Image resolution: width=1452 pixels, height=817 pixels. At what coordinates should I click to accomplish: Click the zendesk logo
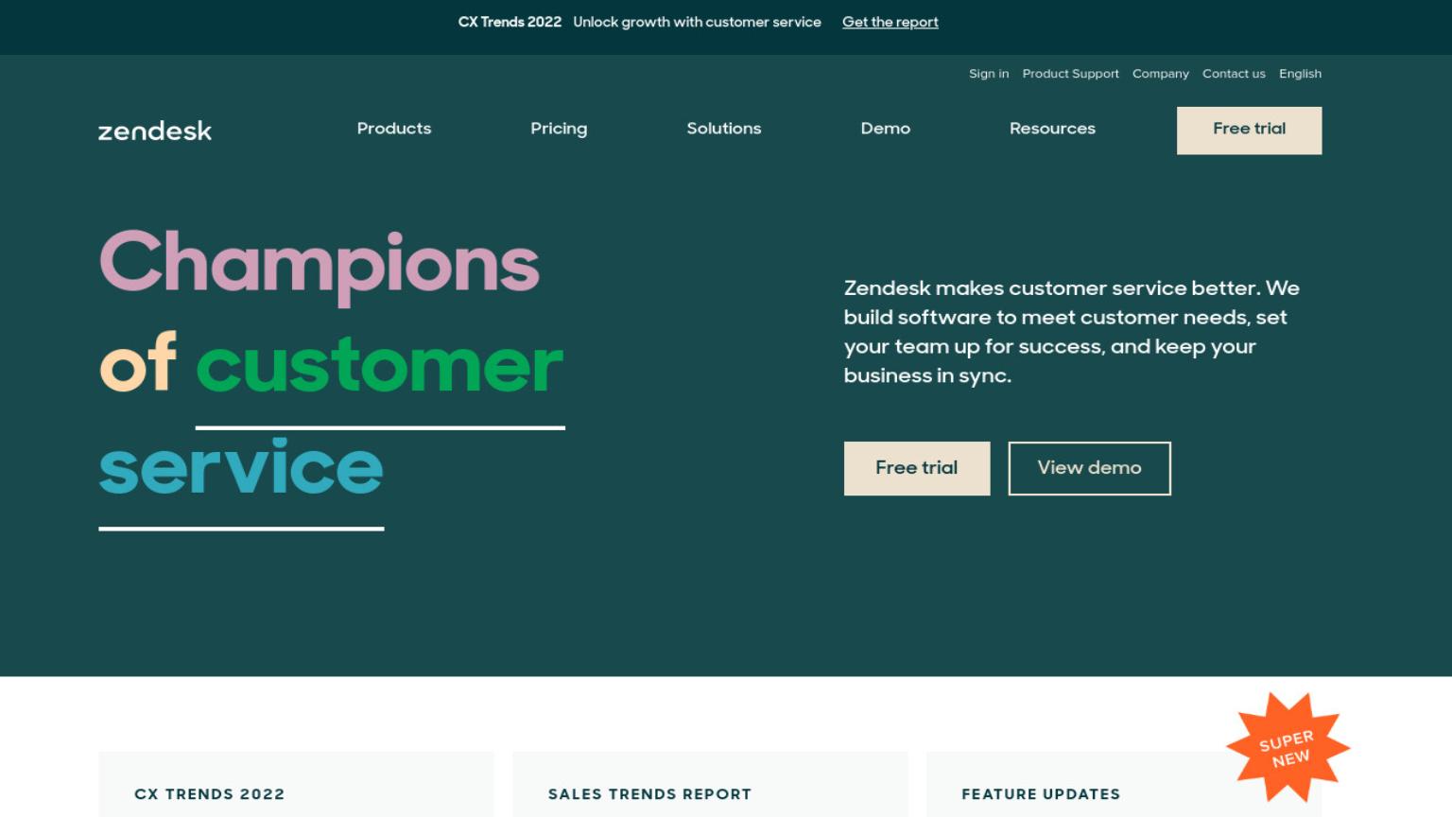pyautogui.click(x=155, y=130)
